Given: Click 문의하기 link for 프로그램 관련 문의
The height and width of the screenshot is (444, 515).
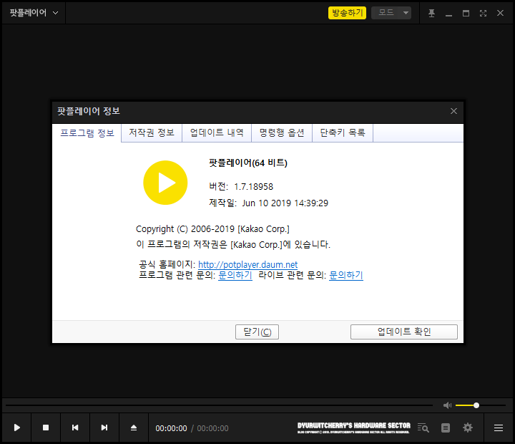Looking at the screenshot, I should pos(235,275).
